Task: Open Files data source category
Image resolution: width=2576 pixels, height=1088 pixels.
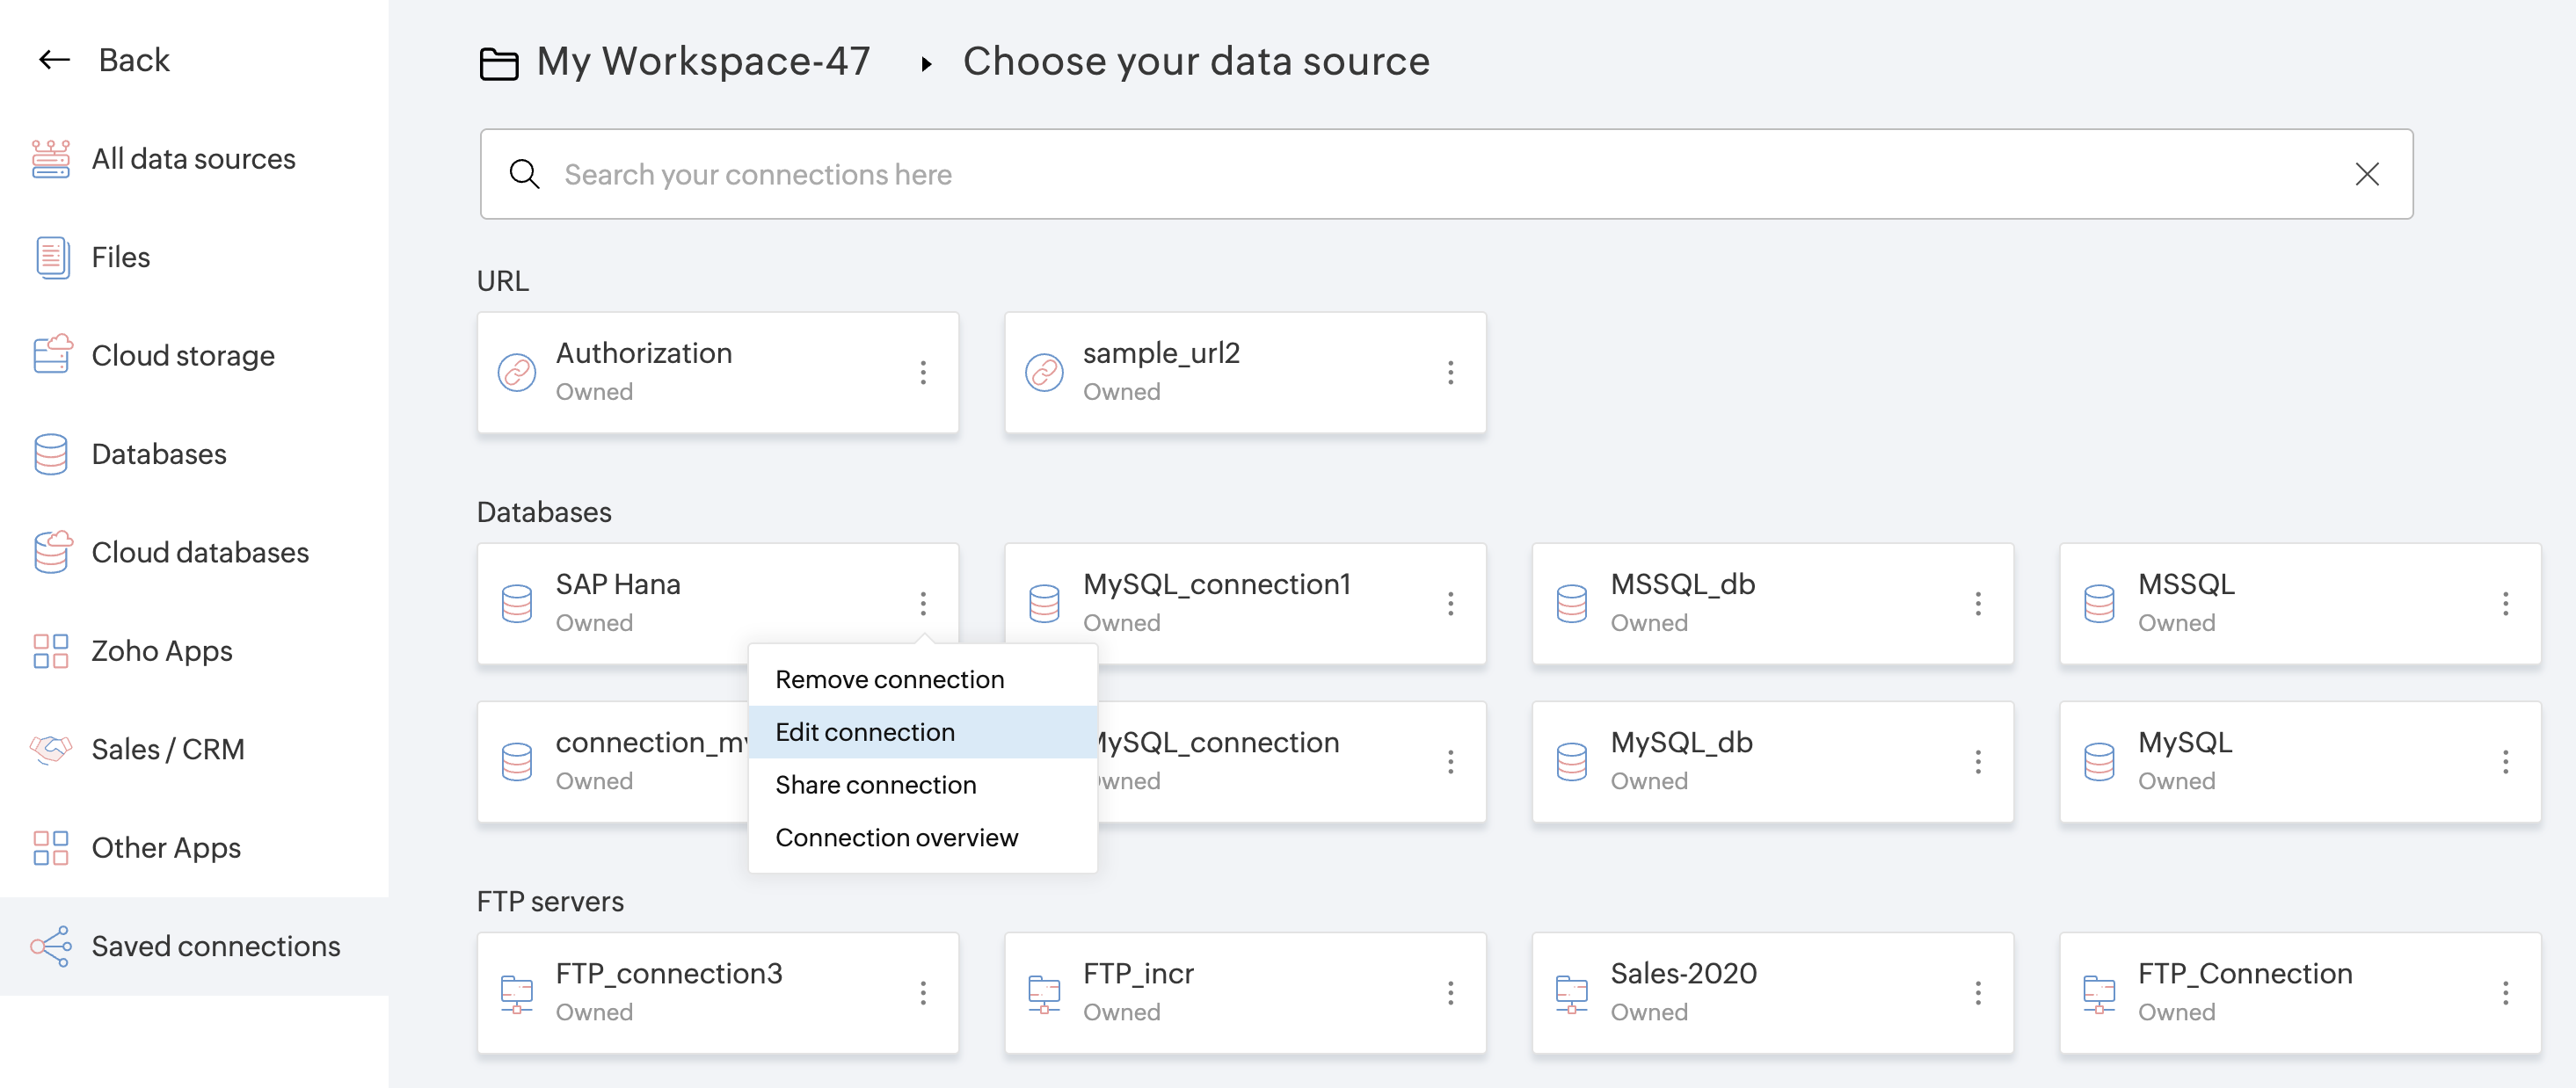Action: click(x=120, y=257)
